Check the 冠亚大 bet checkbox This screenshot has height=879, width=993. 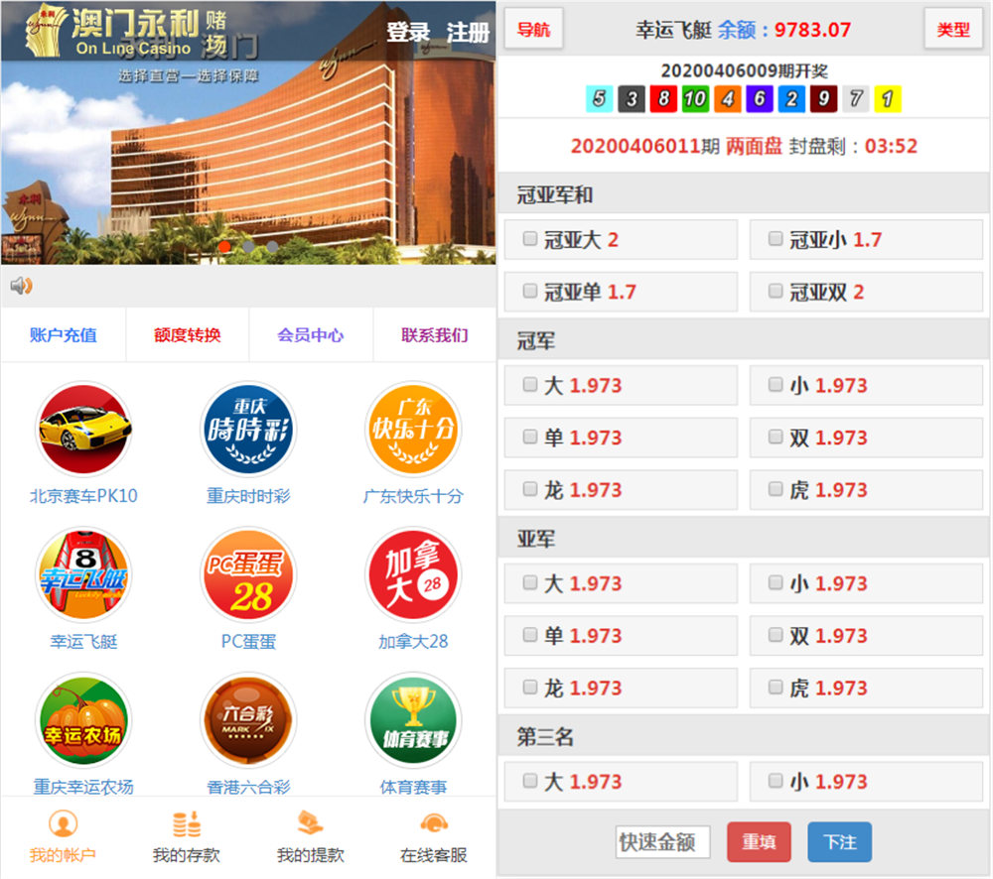(x=530, y=239)
